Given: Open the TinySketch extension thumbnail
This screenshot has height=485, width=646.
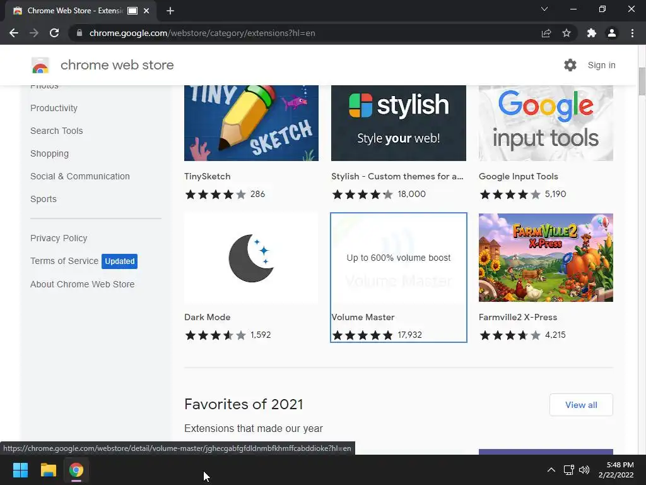Looking at the screenshot, I should tap(251, 123).
